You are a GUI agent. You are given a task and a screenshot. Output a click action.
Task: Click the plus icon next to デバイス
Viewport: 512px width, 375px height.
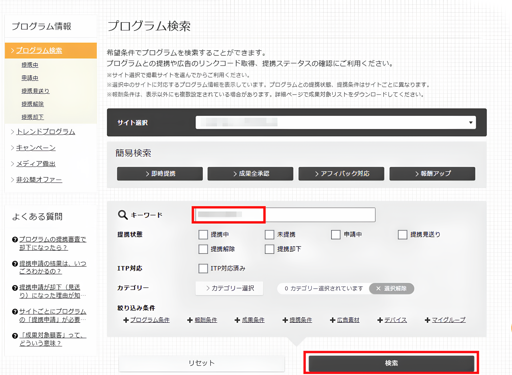coord(380,320)
